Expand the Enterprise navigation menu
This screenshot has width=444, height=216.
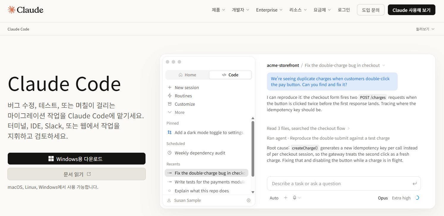coord(269,10)
